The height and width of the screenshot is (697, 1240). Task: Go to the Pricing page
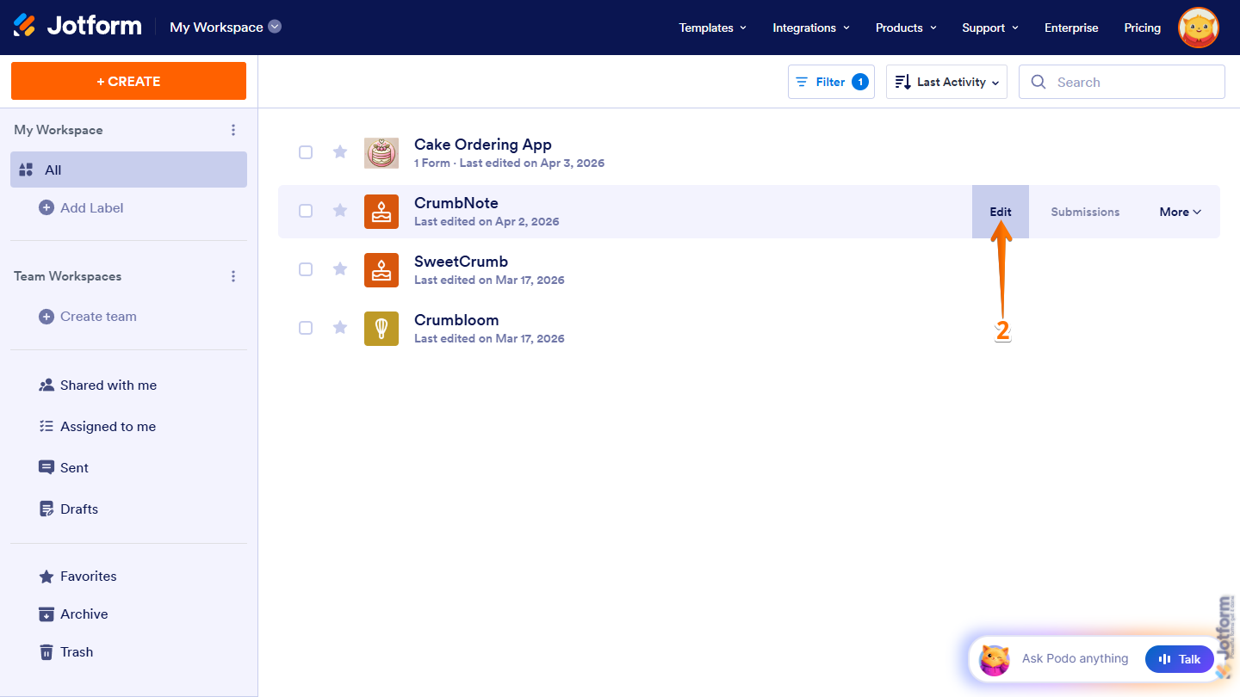1142,28
